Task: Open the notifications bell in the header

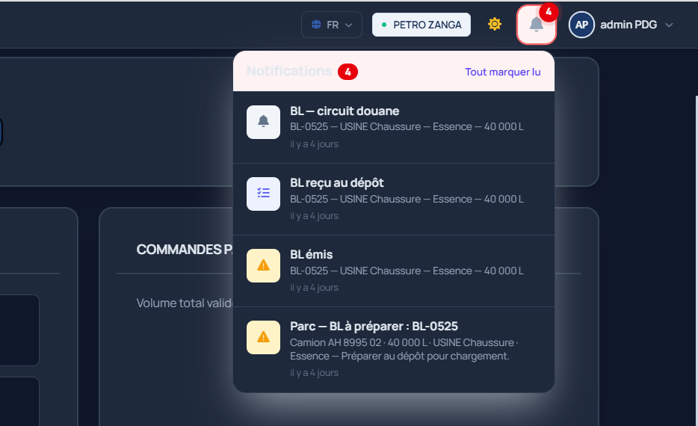Action: (537, 25)
